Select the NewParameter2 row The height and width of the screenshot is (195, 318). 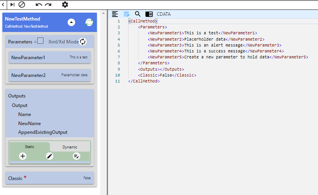click(50, 75)
